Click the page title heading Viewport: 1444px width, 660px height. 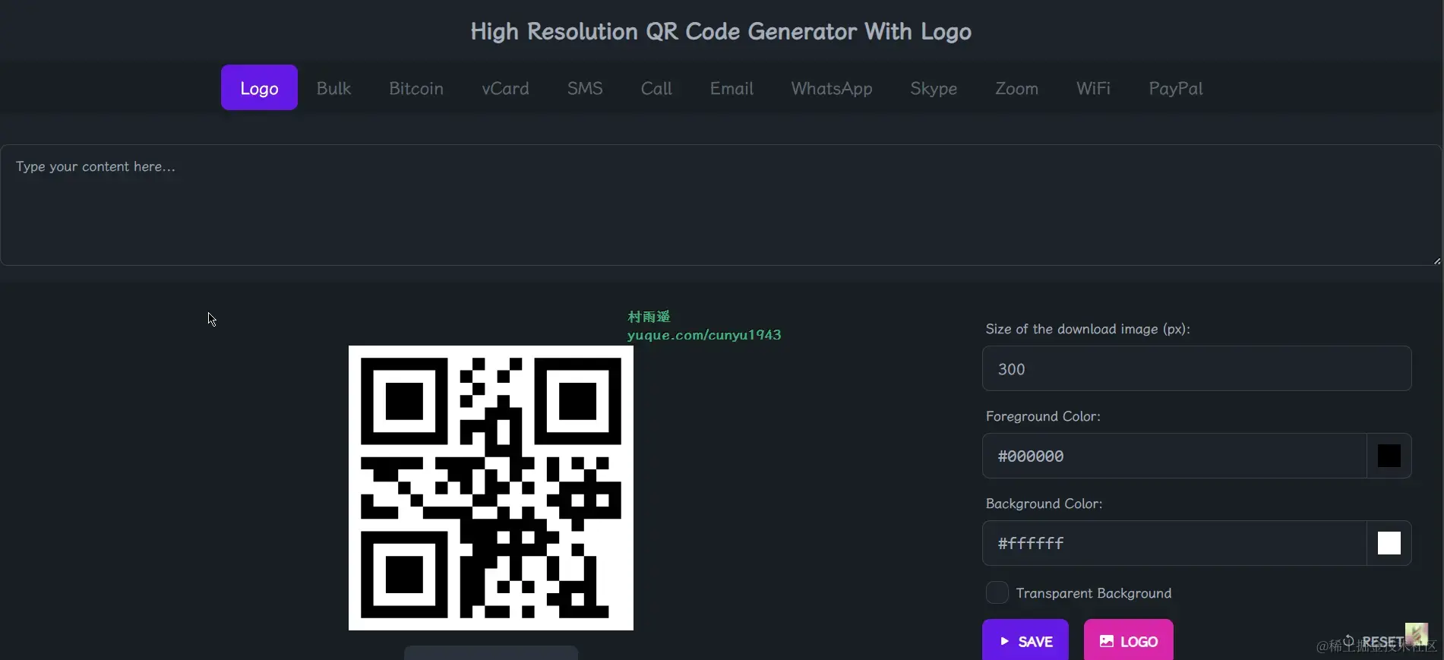pyautogui.click(x=721, y=31)
